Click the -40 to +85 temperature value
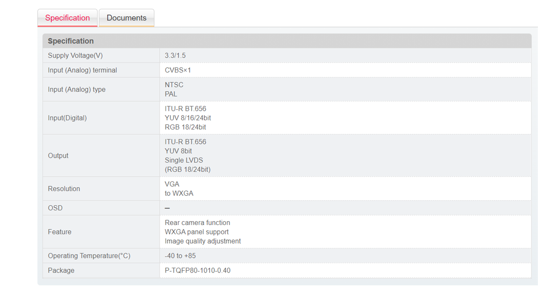Image resolution: width=538 pixels, height=287 pixels. pyautogui.click(x=180, y=256)
